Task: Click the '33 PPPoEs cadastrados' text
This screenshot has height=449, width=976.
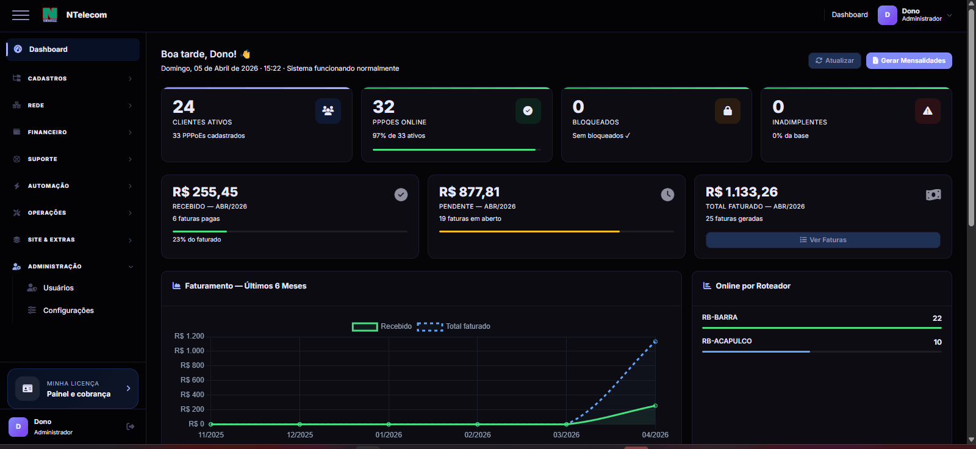Action: [x=209, y=136]
